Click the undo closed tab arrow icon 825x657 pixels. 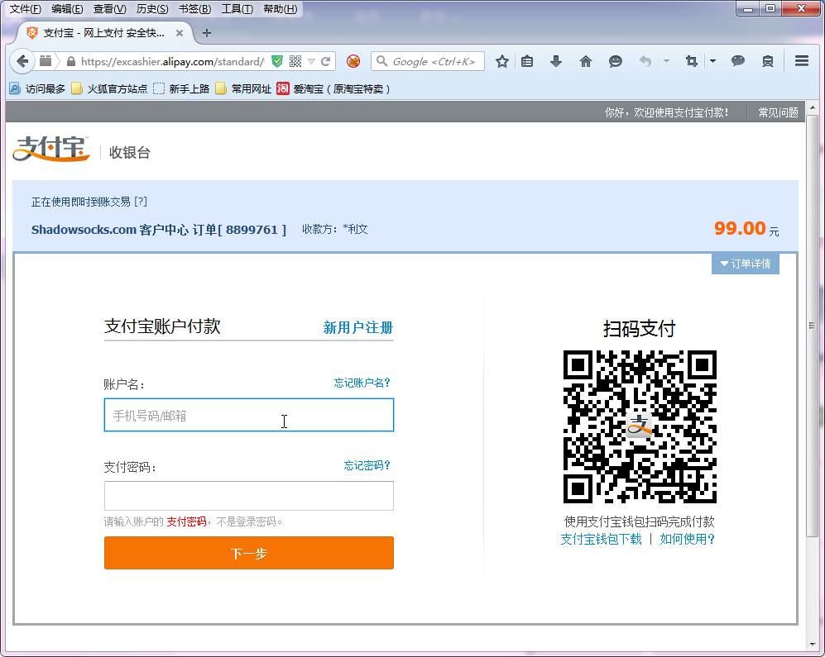click(645, 61)
